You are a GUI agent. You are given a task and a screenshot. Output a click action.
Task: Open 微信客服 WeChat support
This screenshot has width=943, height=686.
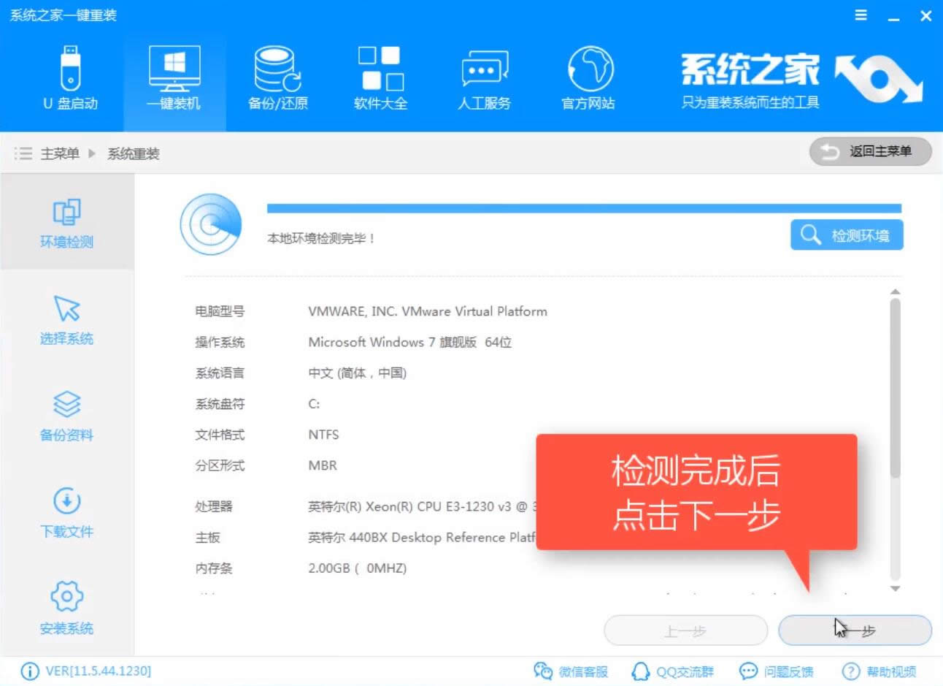[573, 671]
